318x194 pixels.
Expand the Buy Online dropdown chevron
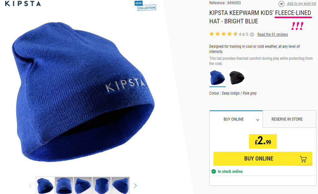(x=258, y=120)
